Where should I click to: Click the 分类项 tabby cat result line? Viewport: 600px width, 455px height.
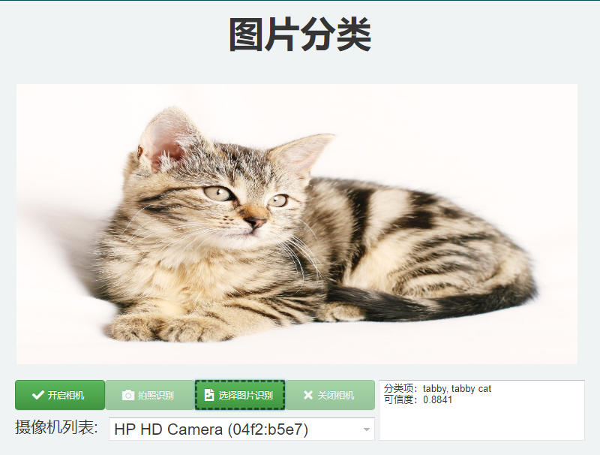point(437,388)
